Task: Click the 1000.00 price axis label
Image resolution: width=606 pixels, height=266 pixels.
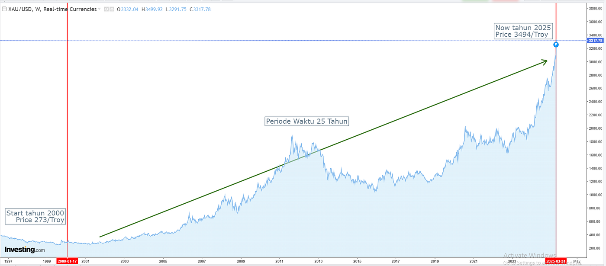Action: point(595,195)
